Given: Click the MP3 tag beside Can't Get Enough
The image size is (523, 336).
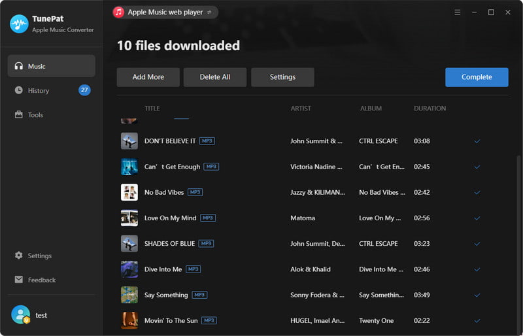Looking at the screenshot, I should (211, 167).
